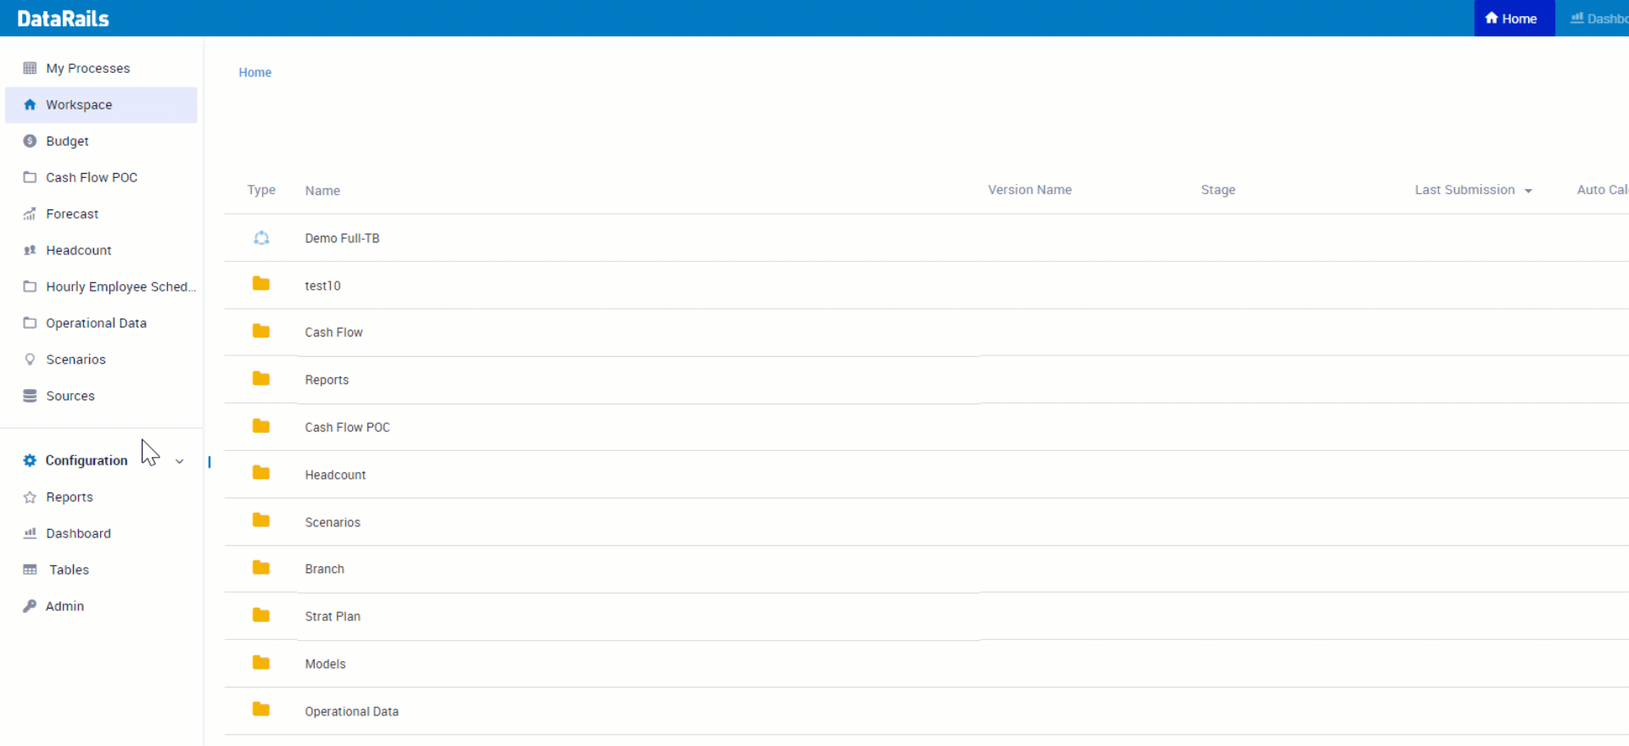Click the Auto Calc column header
Image resolution: width=1629 pixels, height=746 pixels.
[x=1602, y=190]
